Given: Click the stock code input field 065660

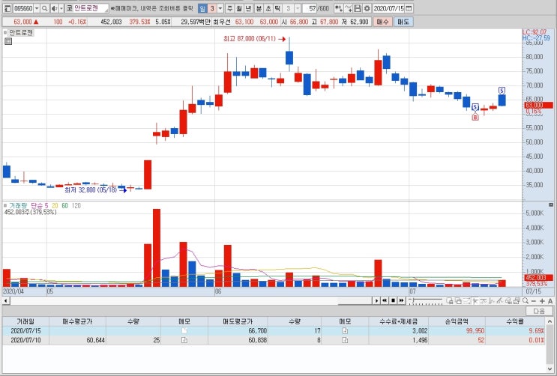Looking at the screenshot, I should (x=23, y=8).
